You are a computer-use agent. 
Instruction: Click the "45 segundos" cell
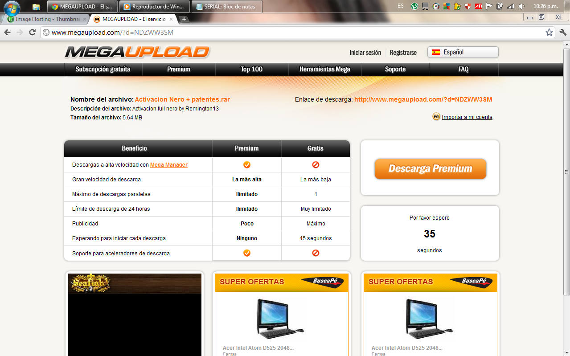pyautogui.click(x=316, y=238)
